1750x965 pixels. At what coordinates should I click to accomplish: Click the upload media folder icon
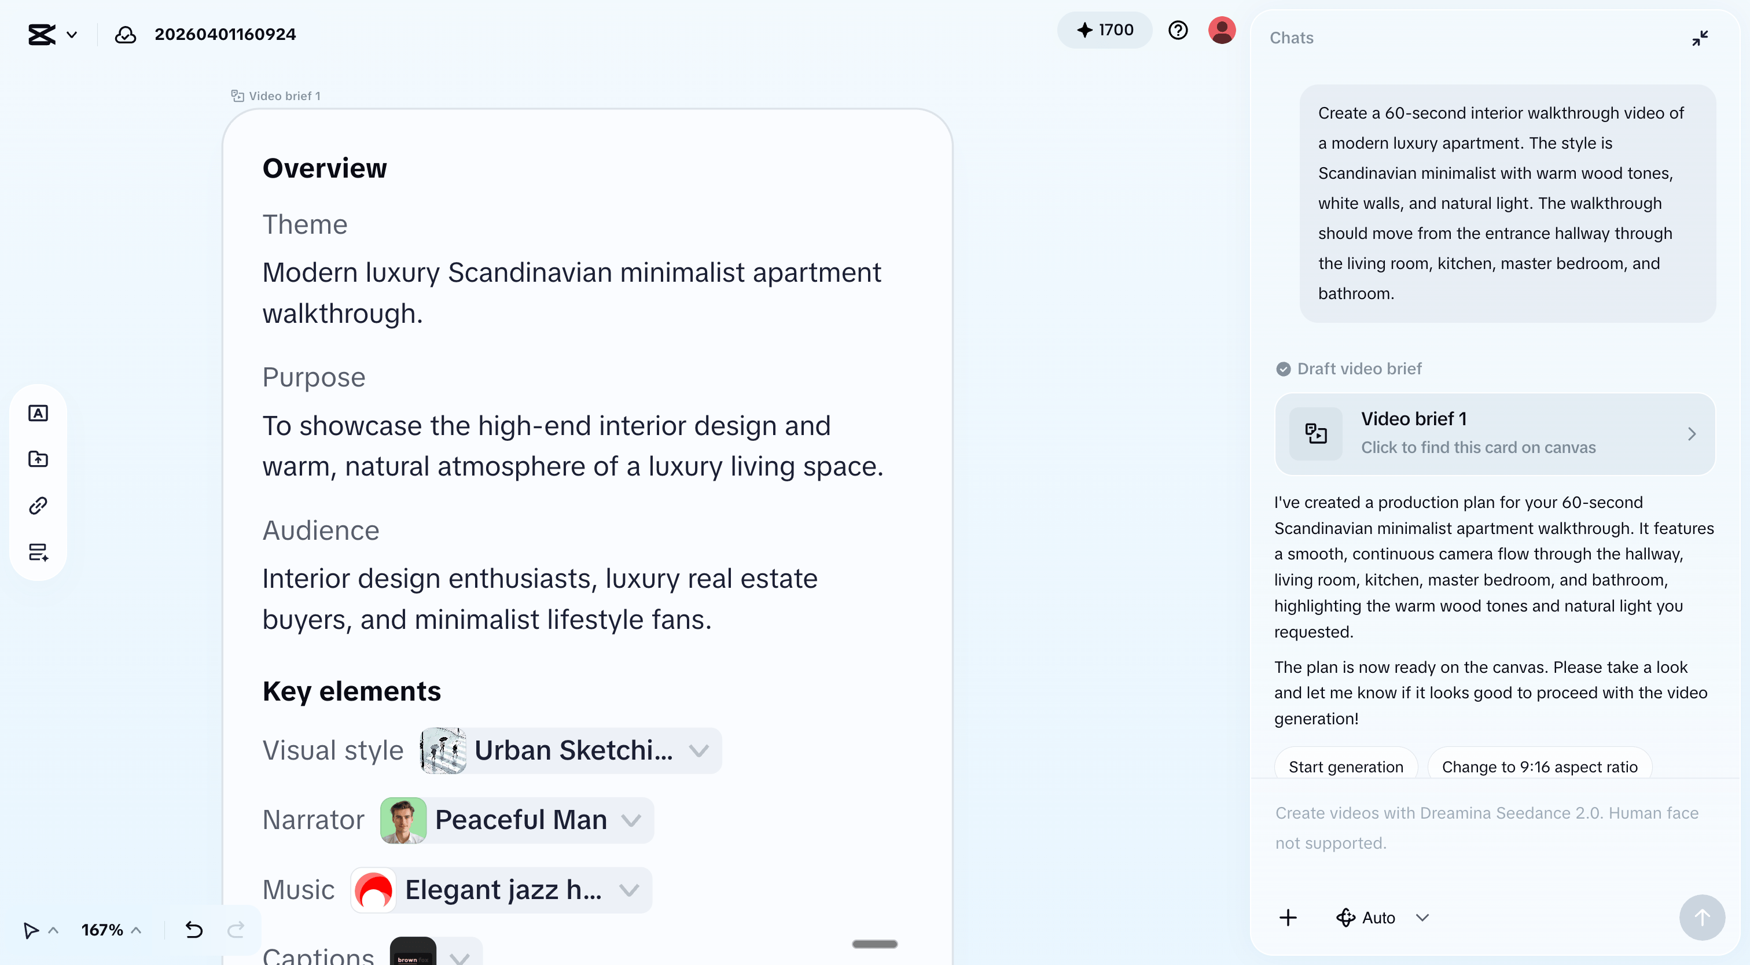(x=38, y=459)
